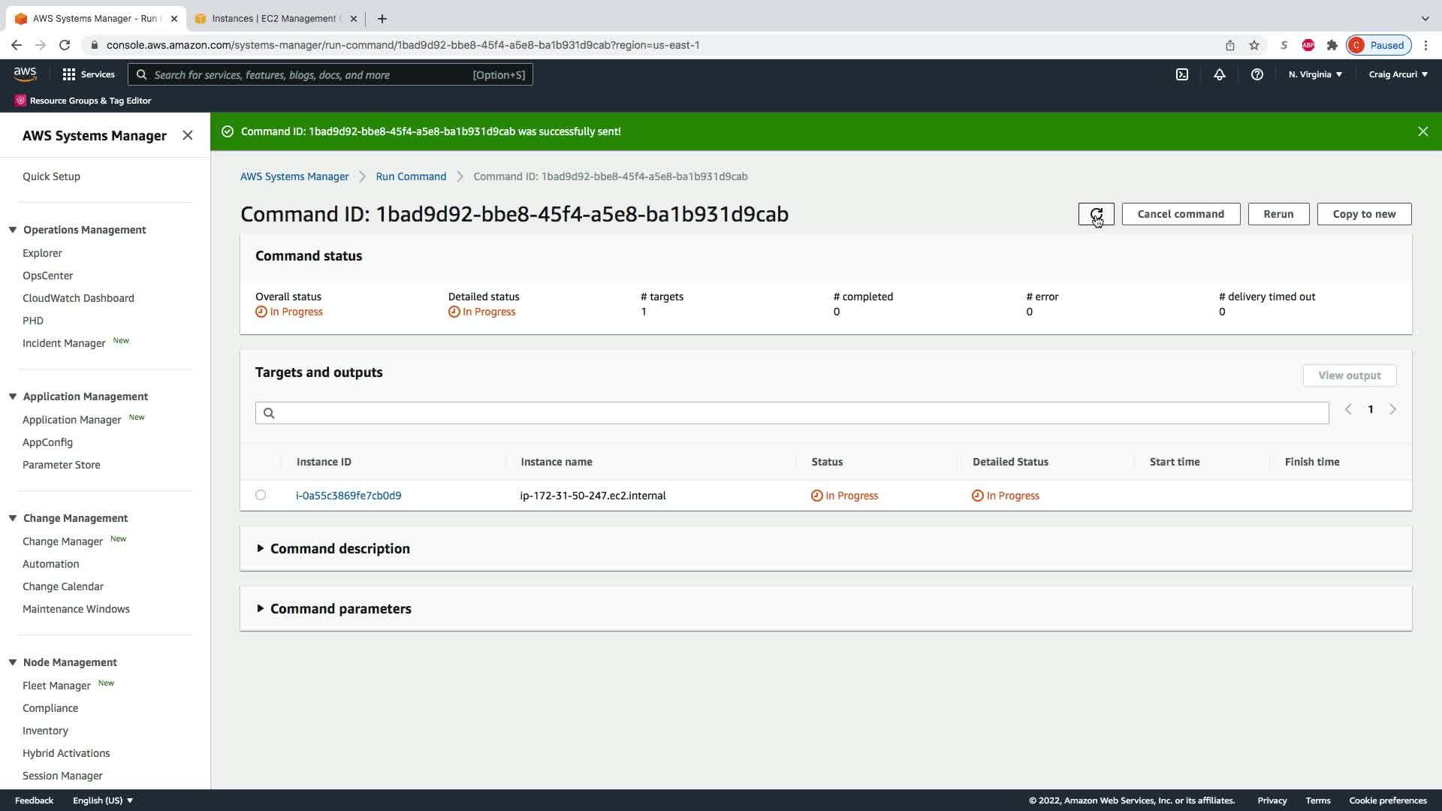The height and width of the screenshot is (811, 1442).
Task: Click the targets search filter field
Action: [792, 413]
